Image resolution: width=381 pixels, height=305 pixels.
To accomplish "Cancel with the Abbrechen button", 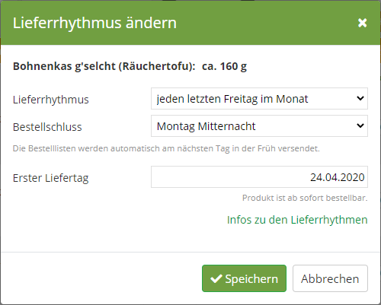I will [330, 278].
